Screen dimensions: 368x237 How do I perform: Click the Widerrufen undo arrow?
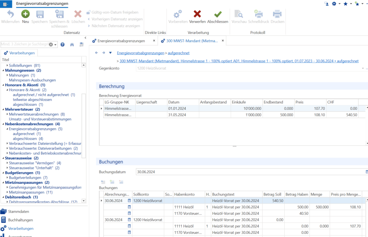coord(11,14)
